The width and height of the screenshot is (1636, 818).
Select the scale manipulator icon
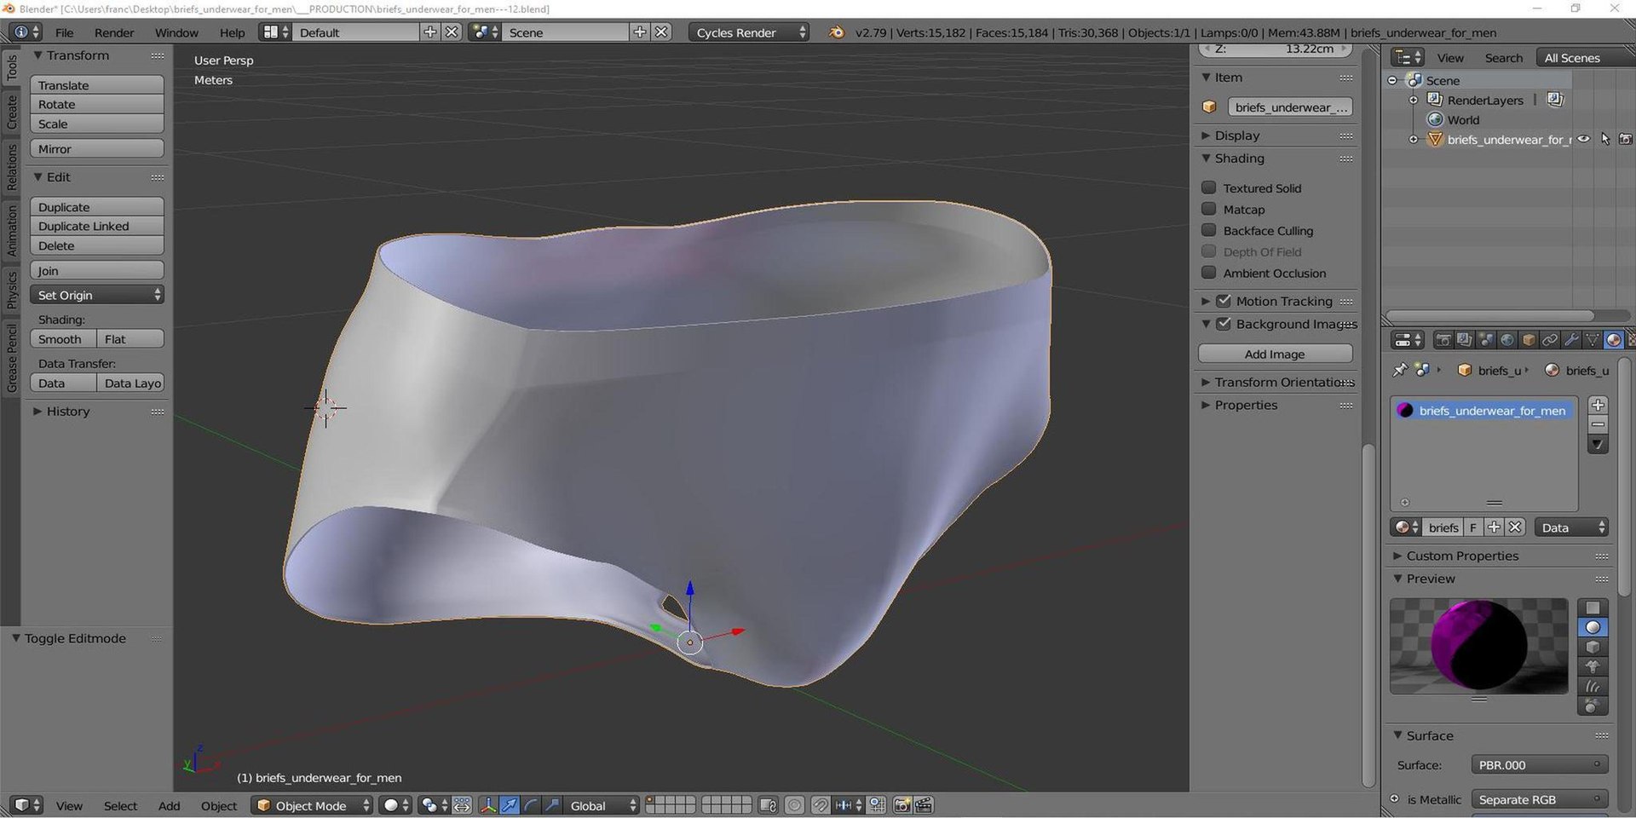tap(552, 805)
